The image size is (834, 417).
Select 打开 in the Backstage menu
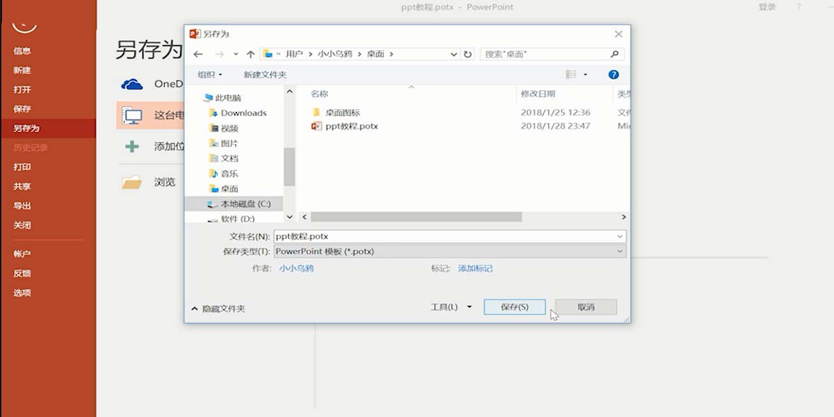[x=22, y=90]
